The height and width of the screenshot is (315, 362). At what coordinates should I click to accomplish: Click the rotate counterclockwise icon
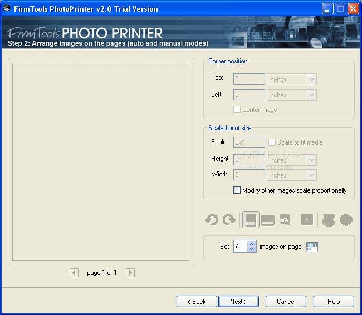[211, 220]
